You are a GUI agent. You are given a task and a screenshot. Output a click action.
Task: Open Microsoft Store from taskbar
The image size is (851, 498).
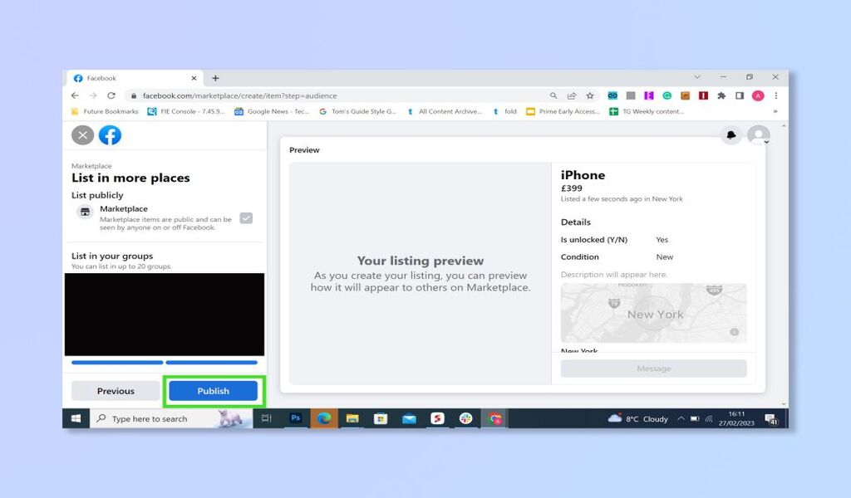(381, 418)
